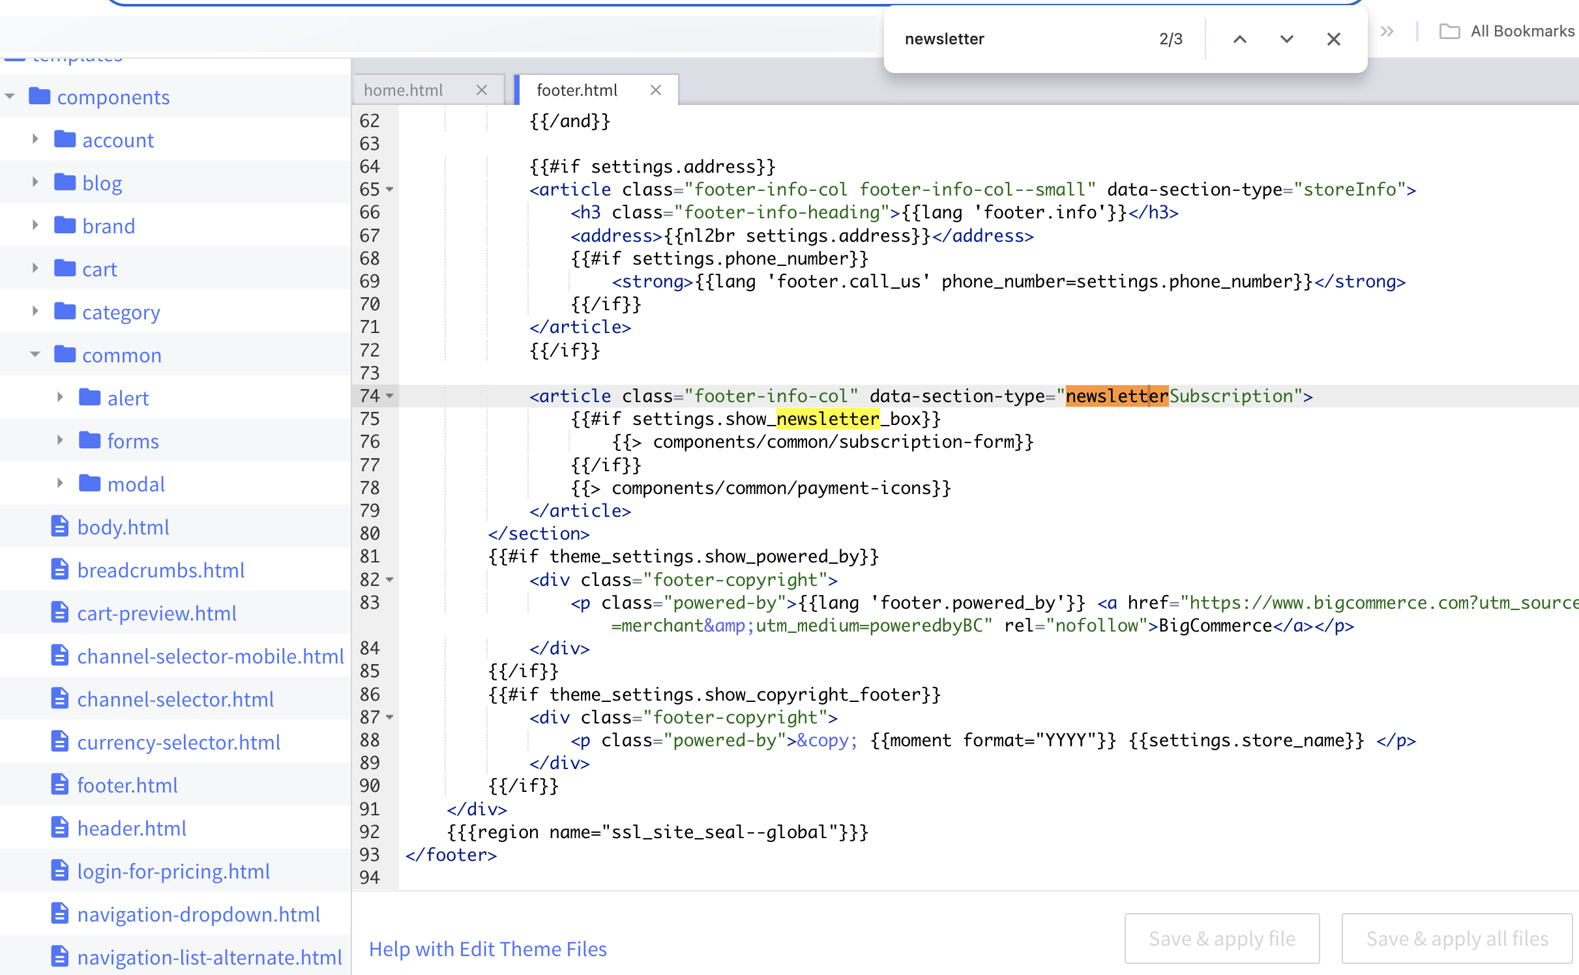
Task: Click the collapse arrow on common folder
Action: pyautogui.click(x=34, y=355)
